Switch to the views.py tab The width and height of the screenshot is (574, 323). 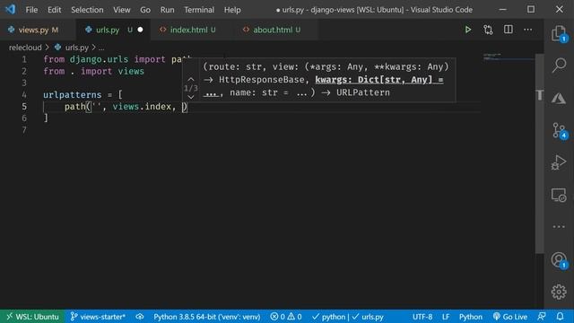[38, 30]
